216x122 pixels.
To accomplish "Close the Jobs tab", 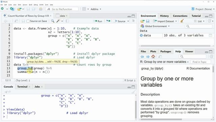I will coord(42,87).
